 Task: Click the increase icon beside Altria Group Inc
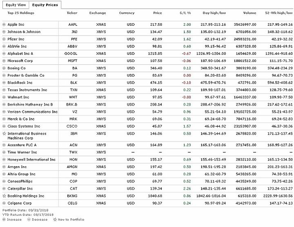(x=4, y=174)
